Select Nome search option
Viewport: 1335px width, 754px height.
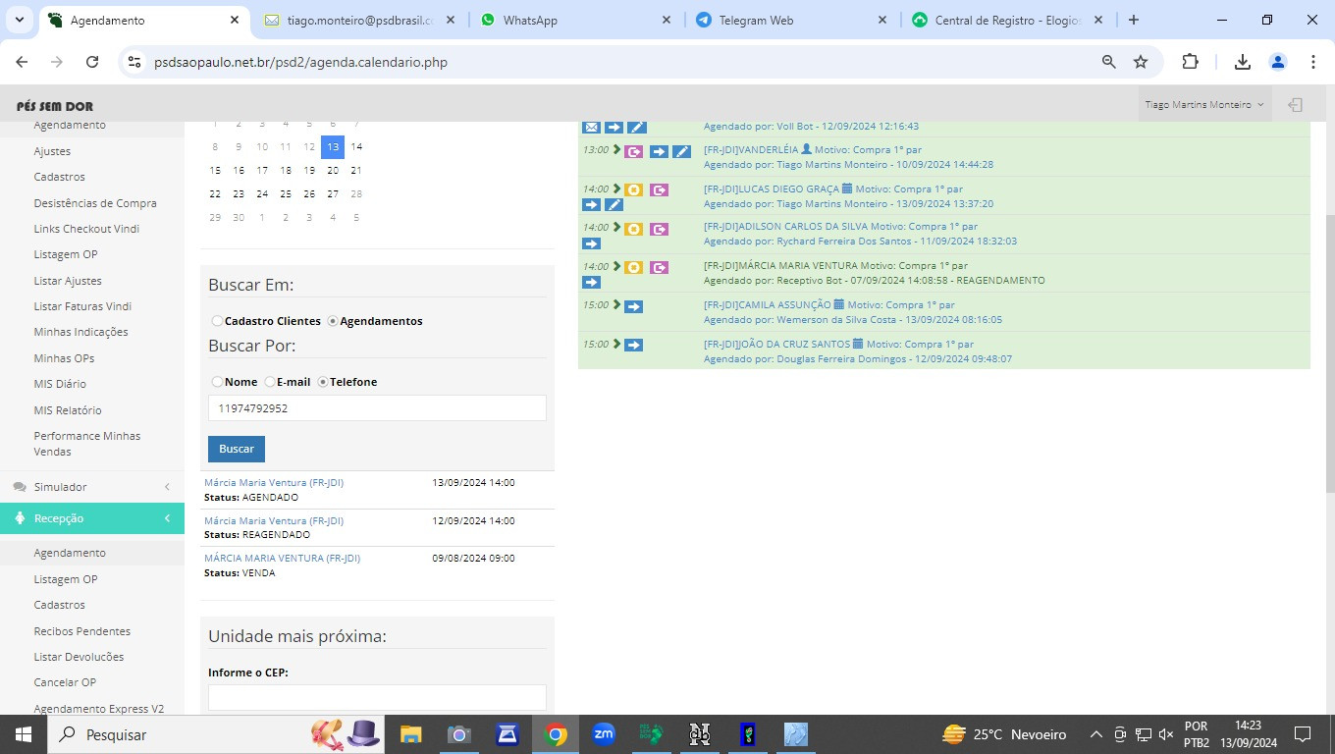(x=217, y=382)
